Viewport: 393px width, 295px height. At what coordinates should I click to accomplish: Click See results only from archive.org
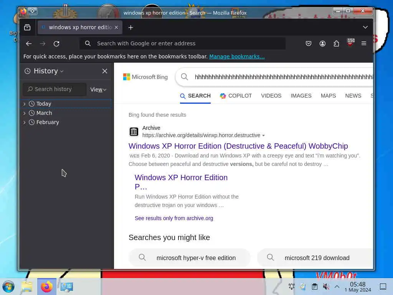point(174,218)
